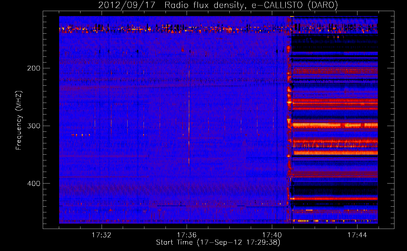Click the 17:44 time tick label

(357, 235)
